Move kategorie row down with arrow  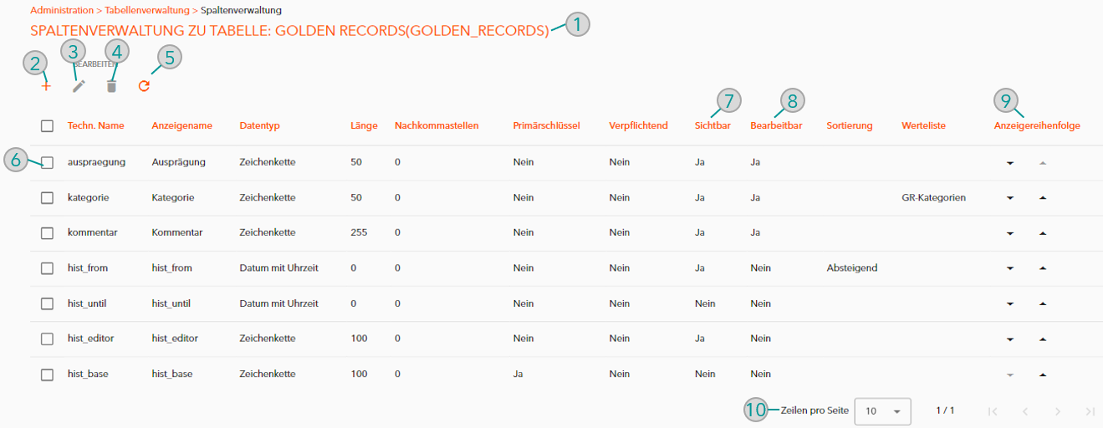pyautogui.click(x=1010, y=198)
